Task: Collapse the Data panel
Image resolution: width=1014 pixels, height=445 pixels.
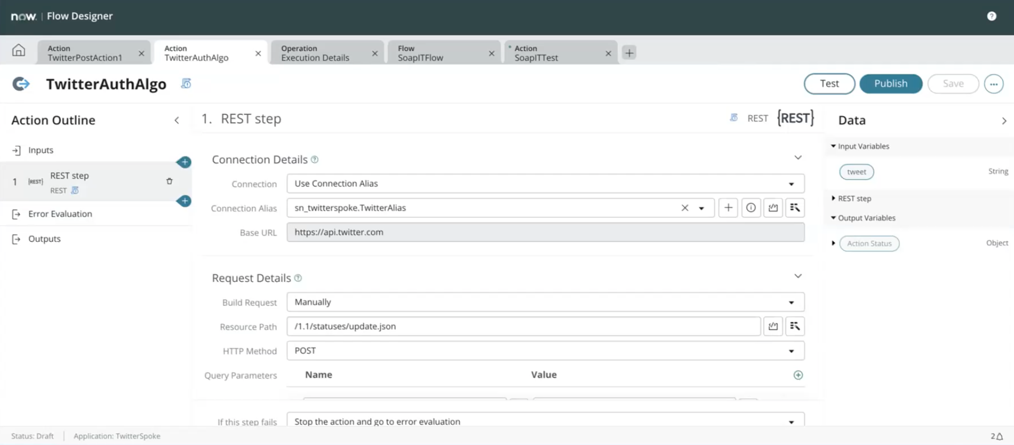Action: pos(1004,121)
